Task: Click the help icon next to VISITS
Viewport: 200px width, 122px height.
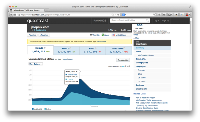Action: [x=95, y=48]
